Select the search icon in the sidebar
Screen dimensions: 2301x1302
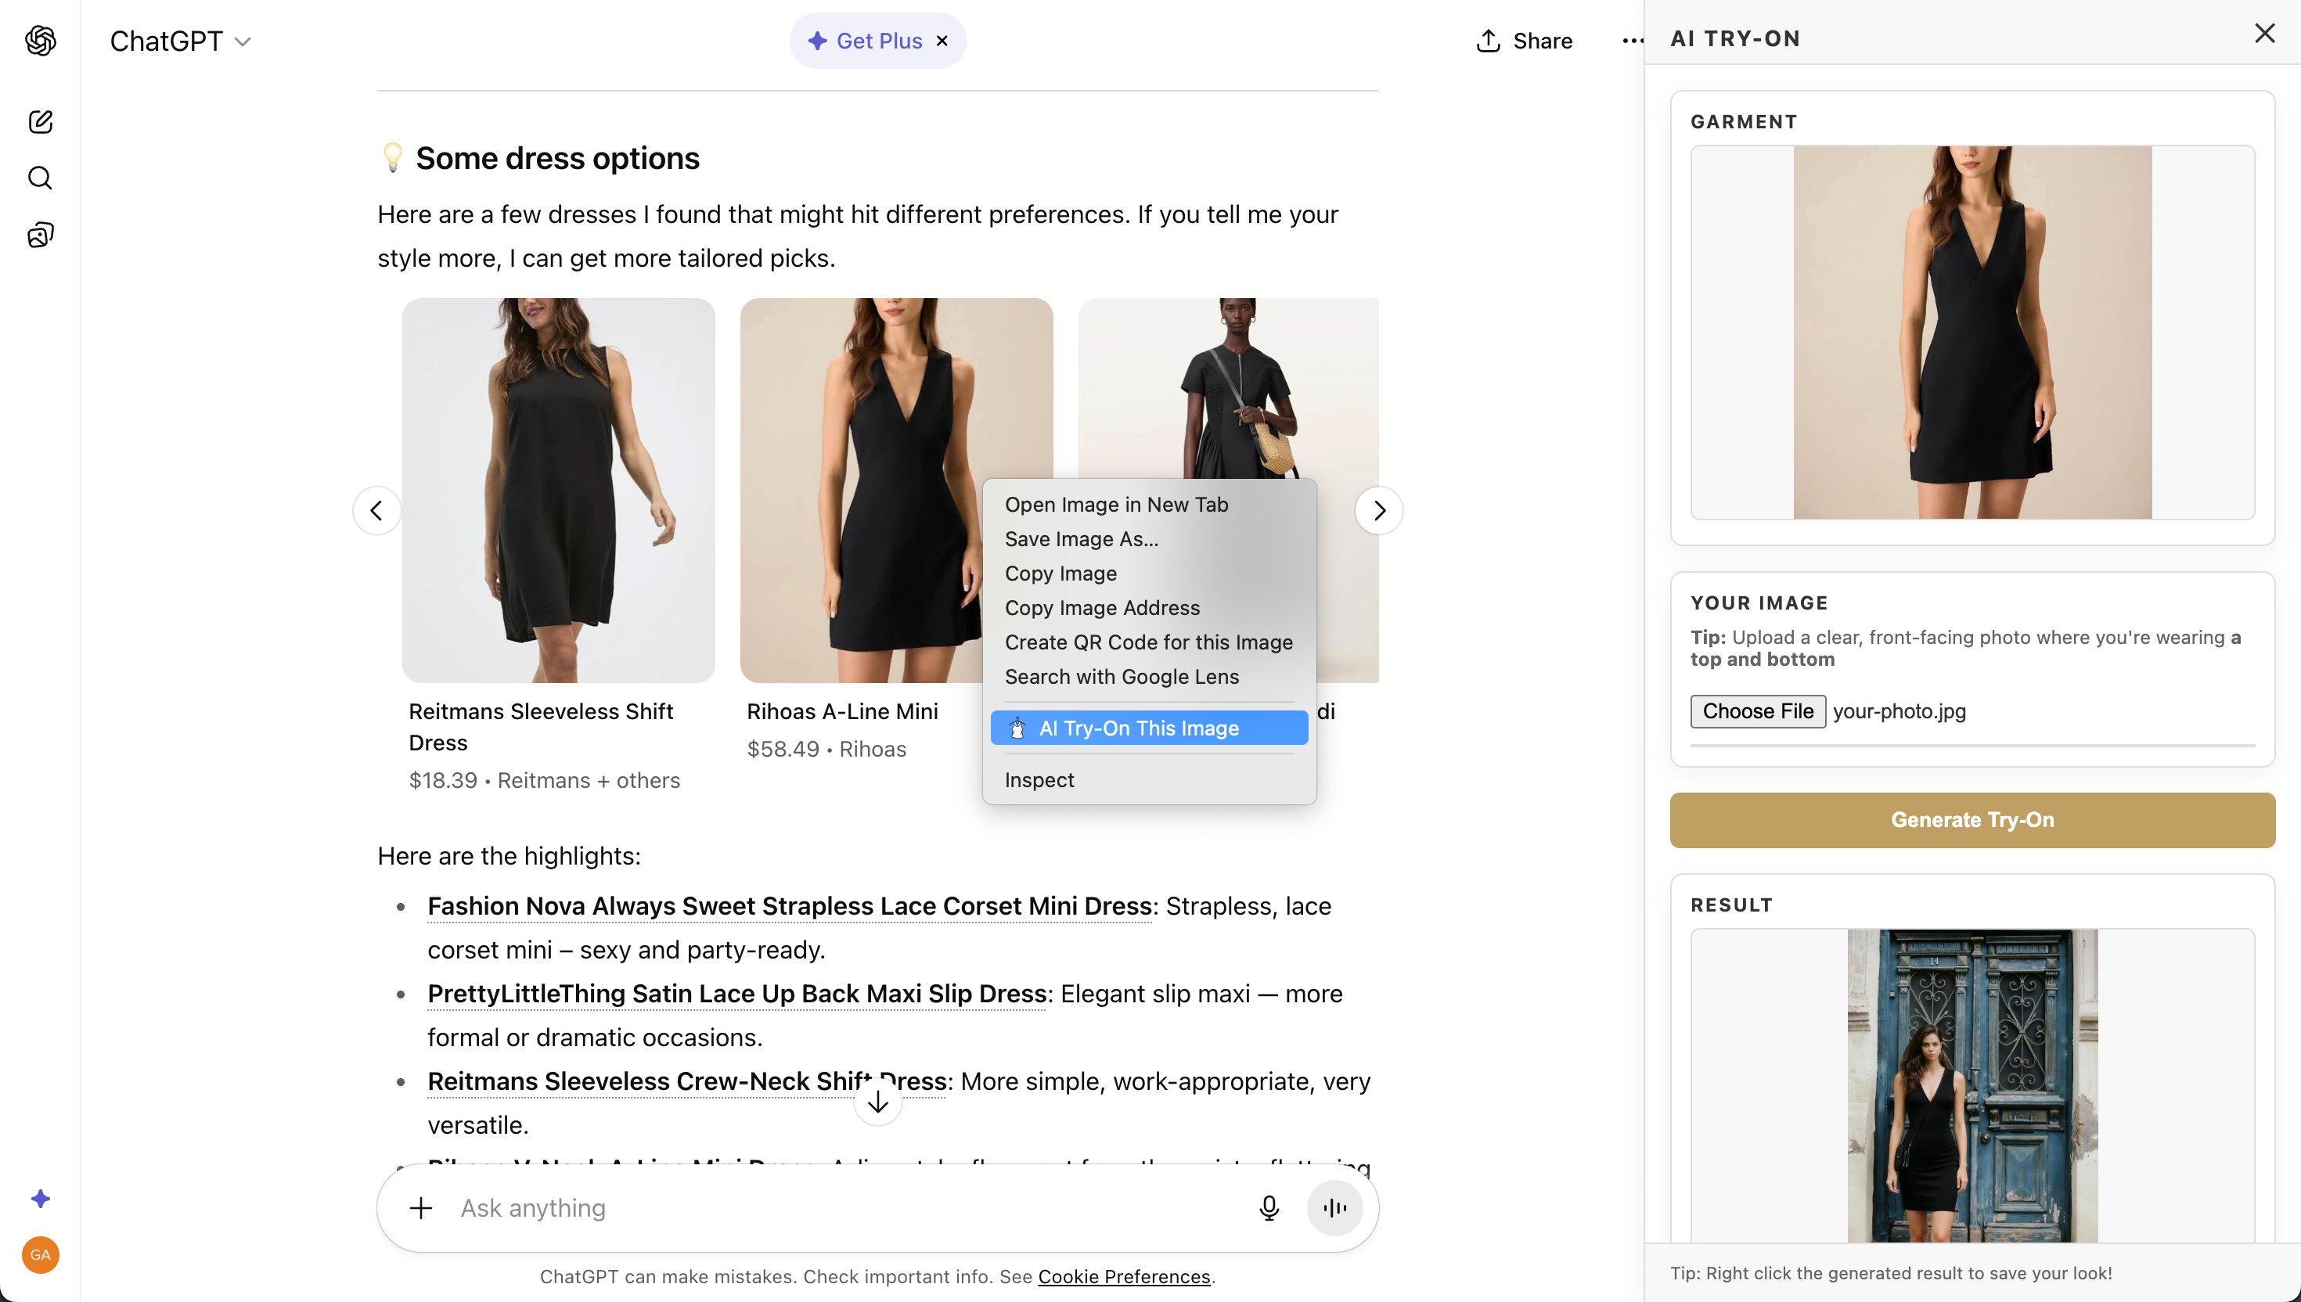(40, 178)
